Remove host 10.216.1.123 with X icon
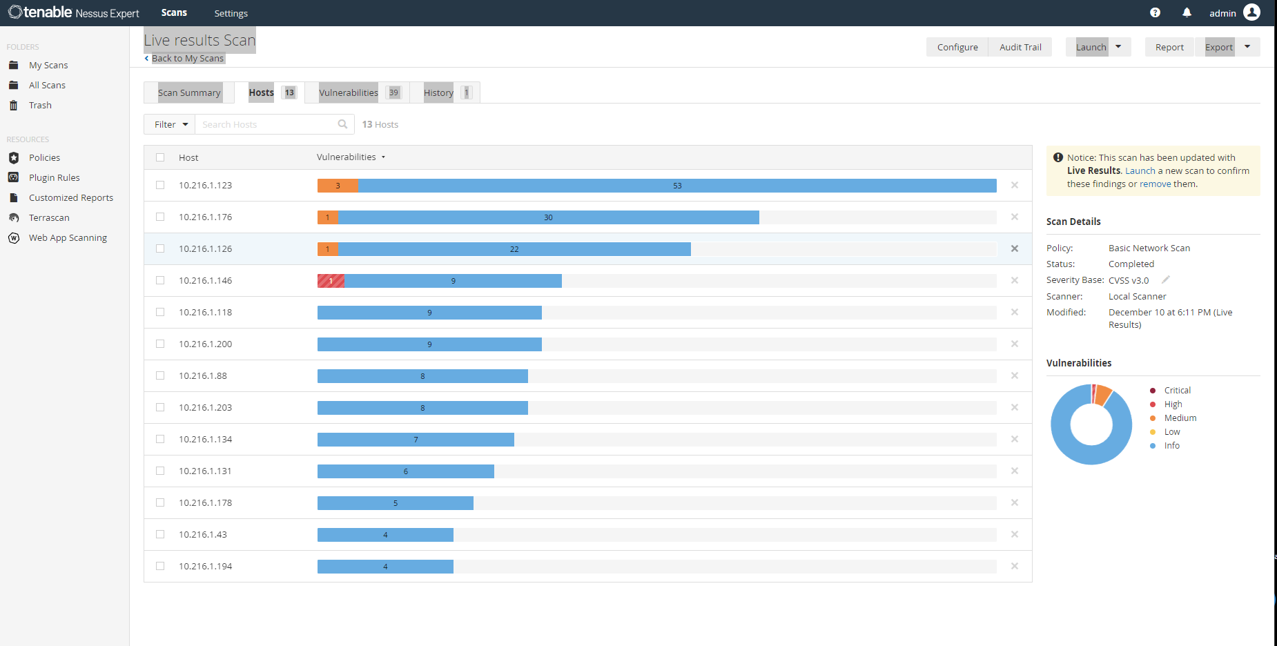The width and height of the screenshot is (1277, 646). click(x=1015, y=185)
